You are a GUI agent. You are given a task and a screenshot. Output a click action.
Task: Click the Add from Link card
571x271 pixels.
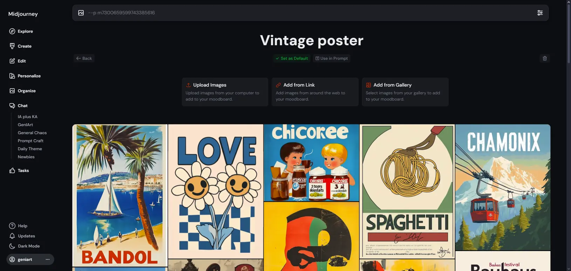[x=315, y=92]
